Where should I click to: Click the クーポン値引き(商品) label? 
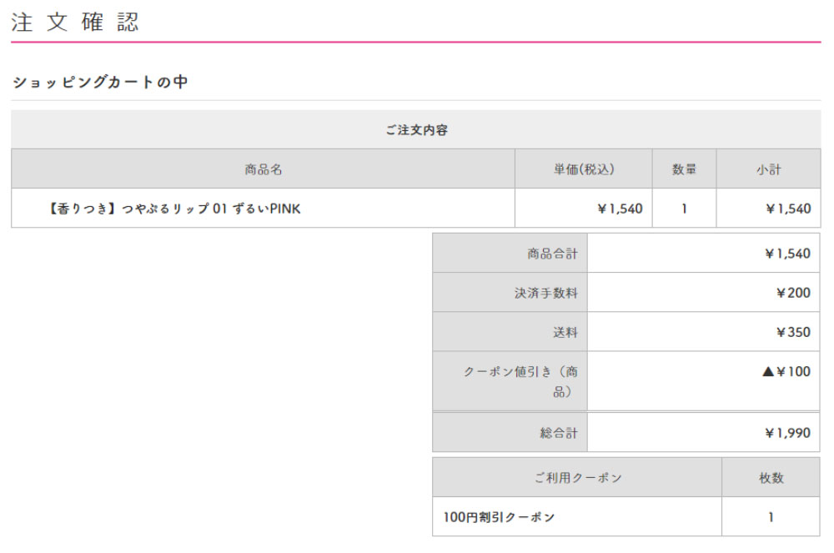521,381
